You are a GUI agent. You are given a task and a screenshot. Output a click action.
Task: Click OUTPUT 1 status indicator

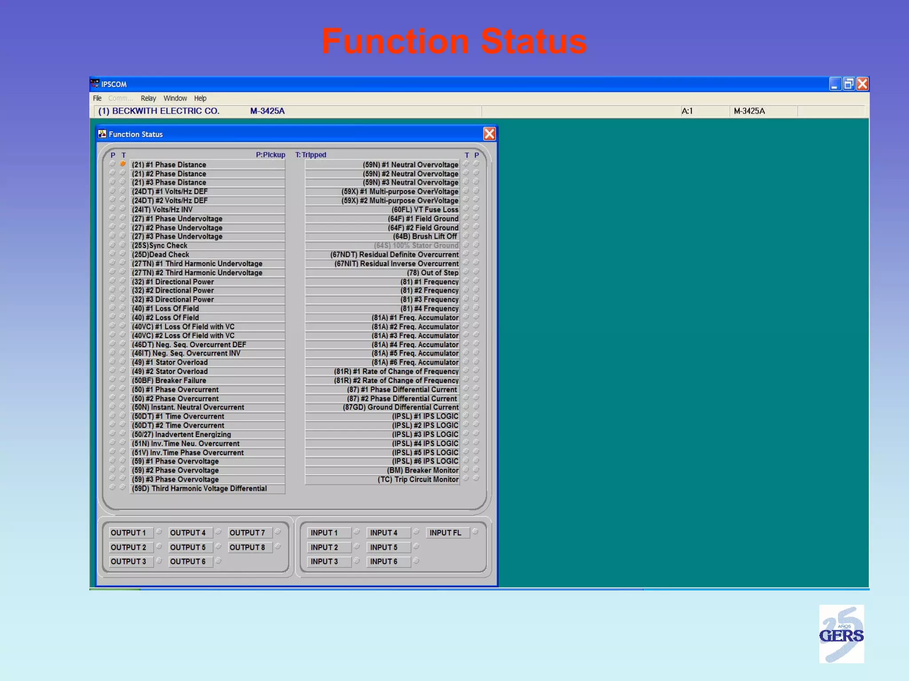point(159,532)
